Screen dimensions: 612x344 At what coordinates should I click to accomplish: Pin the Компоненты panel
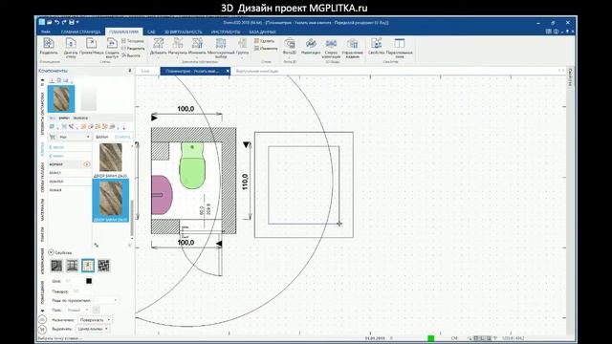pyautogui.click(x=130, y=71)
